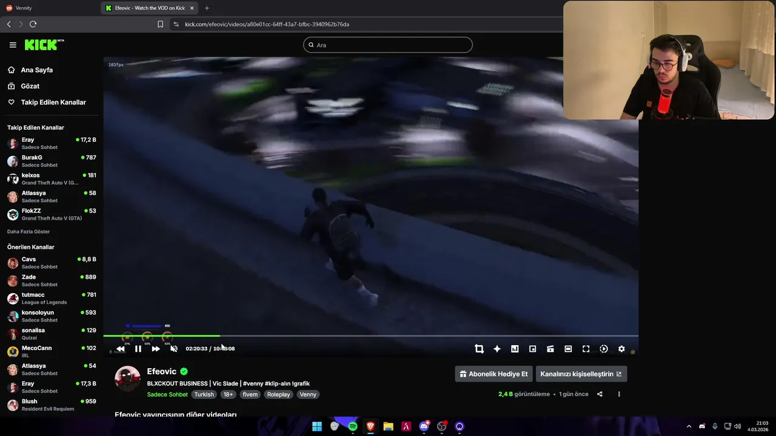Enter fullscreen mode
The height and width of the screenshot is (436, 776).
(586, 349)
